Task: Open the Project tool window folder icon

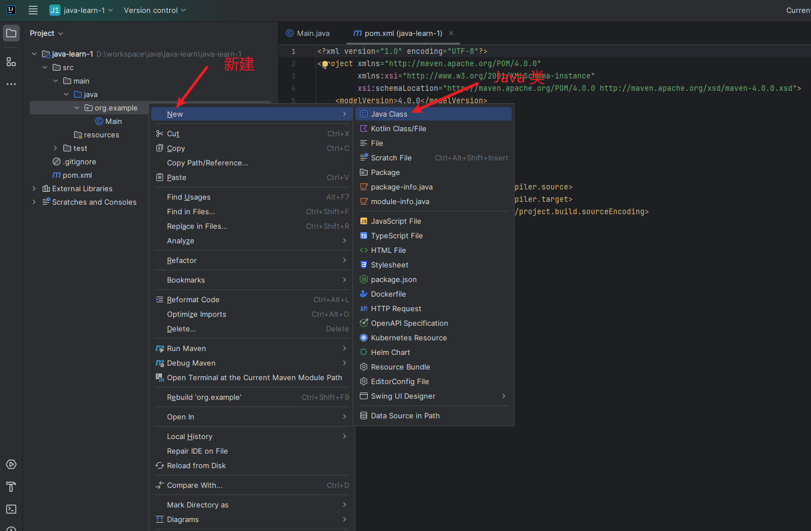Action: [11, 33]
